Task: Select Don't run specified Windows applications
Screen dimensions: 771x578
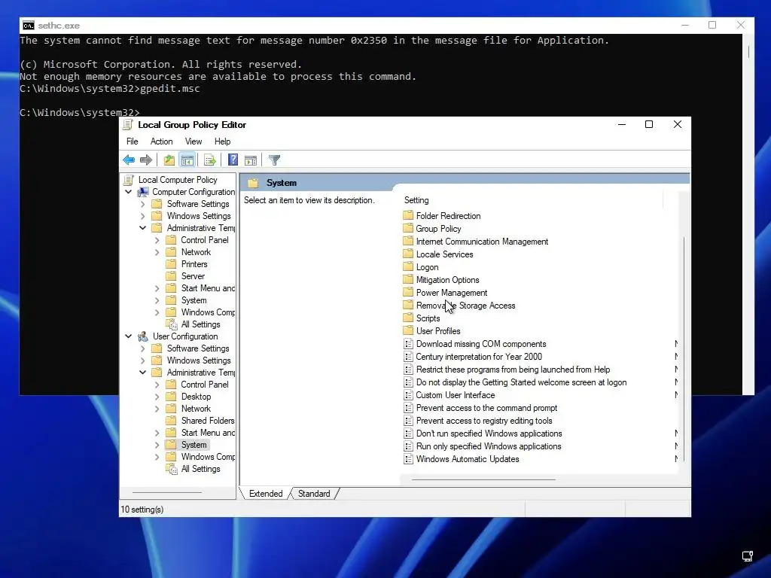Action: 489,433
